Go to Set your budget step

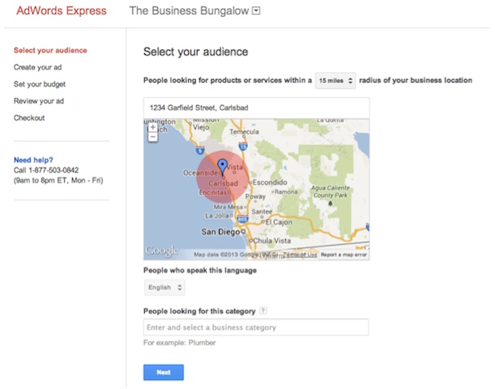pos(40,84)
